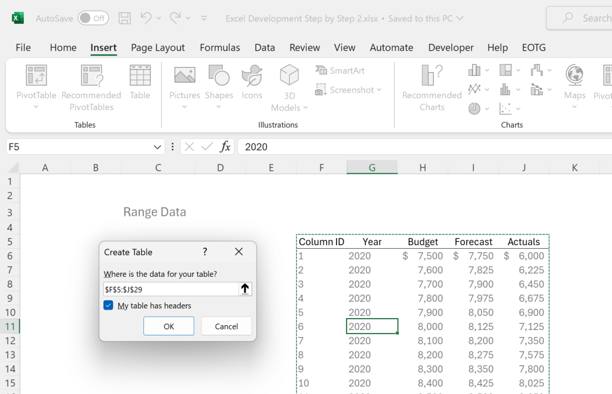Click the Budget header cell
612x394 pixels.
(x=423, y=242)
